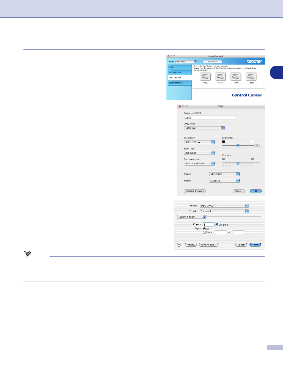Click the Contrast value field
Screen dimensions: 283x367
(257, 163)
